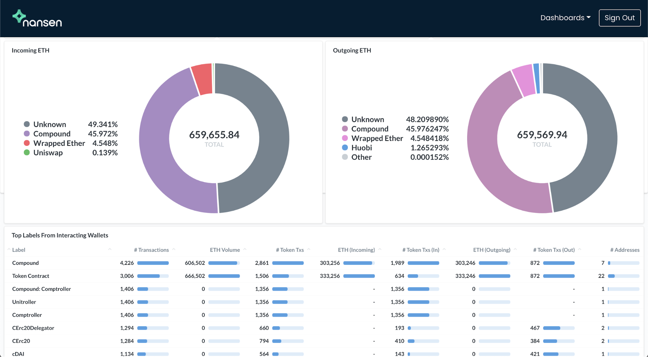Open the Dashboards dropdown menu
The height and width of the screenshot is (357, 648).
(565, 18)
